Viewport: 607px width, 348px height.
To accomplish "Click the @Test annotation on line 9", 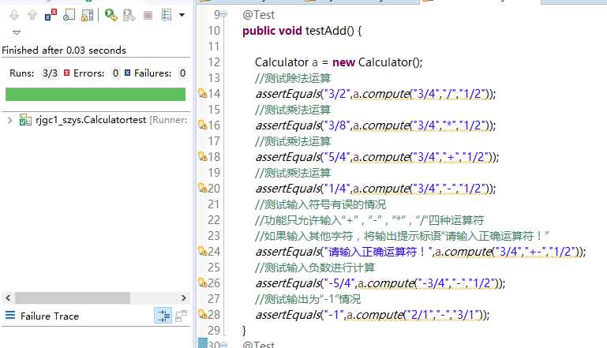I will click(259, 15).
